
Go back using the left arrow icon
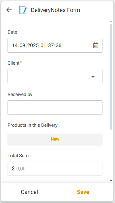(9, 10)
